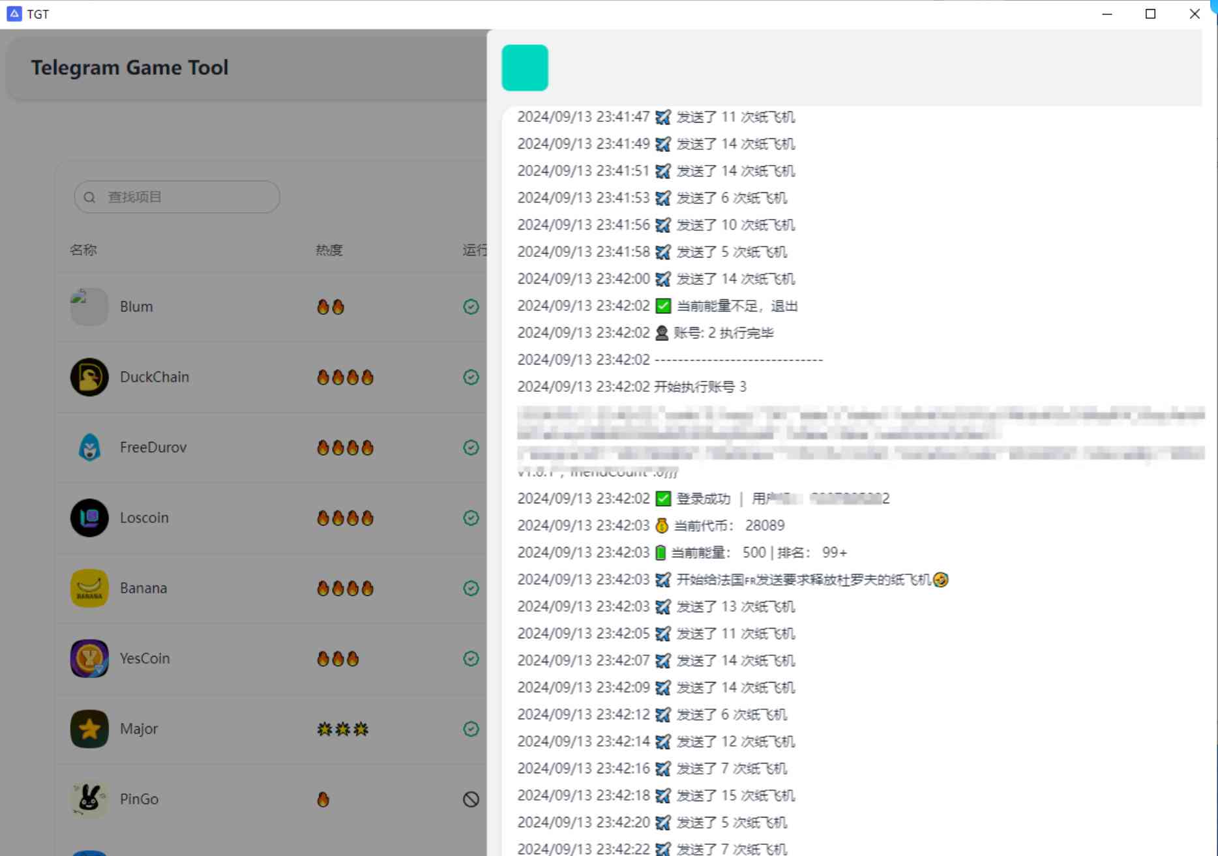Click log line 开始给法国发送要求释放杜罗夫的纸飞机
The width and height of the screenshot is (1218, 856).
[x=733, y=580]
